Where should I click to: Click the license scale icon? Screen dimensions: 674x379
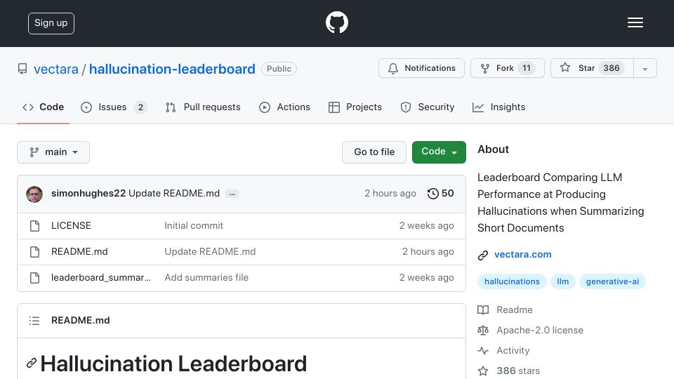tap(483, 331)
